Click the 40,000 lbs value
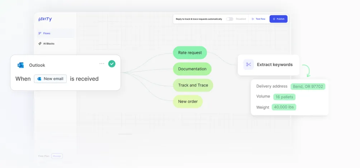Image resolution: width=360 pixels, height=168 pixels. 284,107
